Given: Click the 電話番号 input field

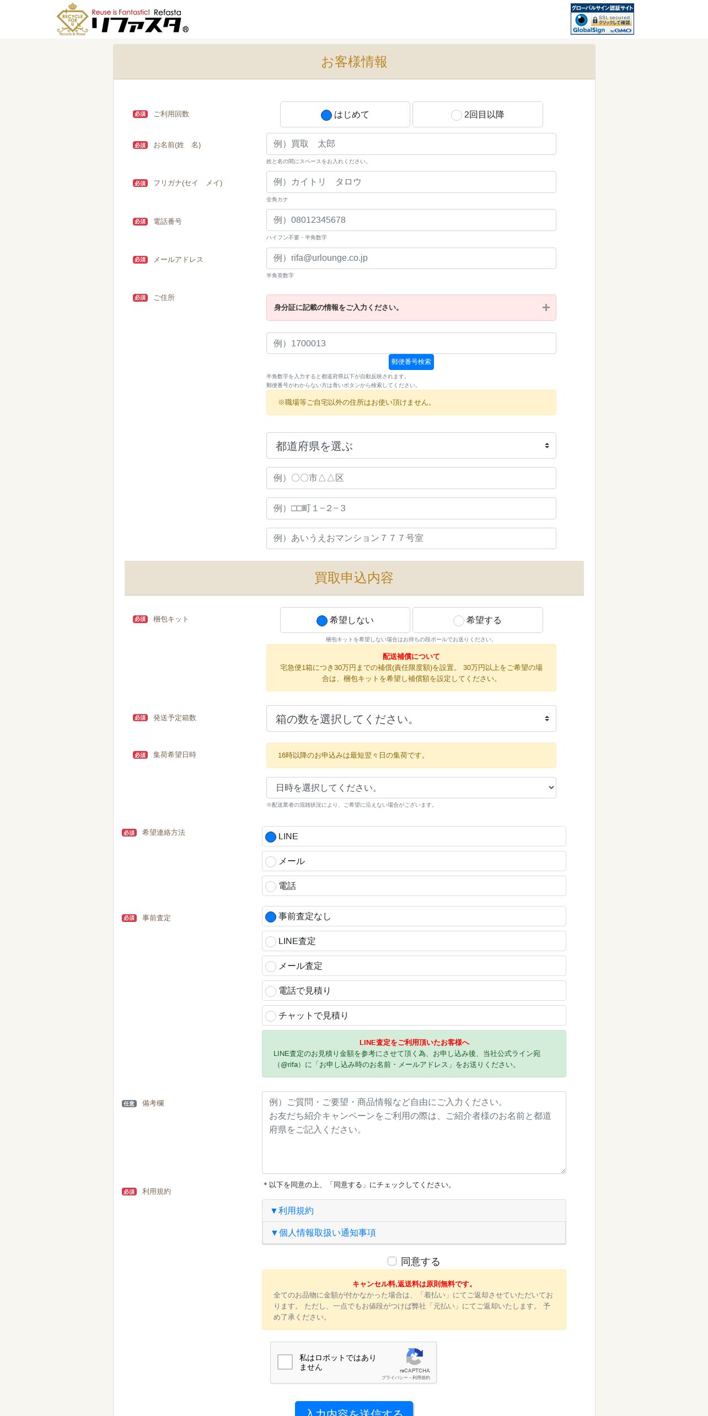Looking at the screenshot, I should point(411,220).
